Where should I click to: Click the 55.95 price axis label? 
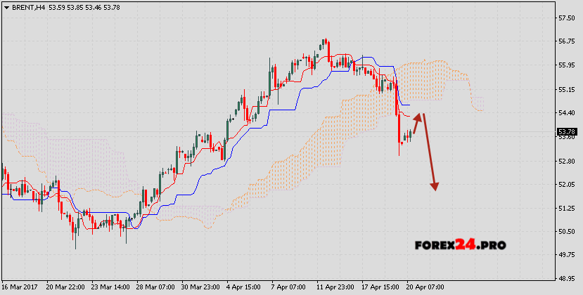click(x=567, y=65)
